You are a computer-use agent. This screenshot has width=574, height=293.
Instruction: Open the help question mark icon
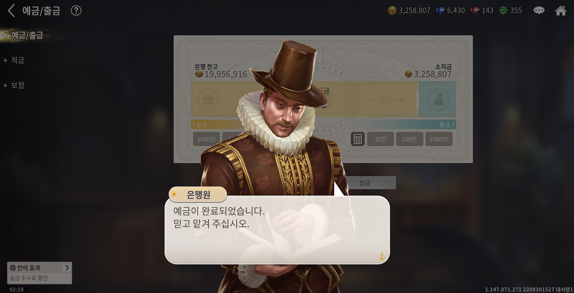pyautogui.click(x=76, y=11)
